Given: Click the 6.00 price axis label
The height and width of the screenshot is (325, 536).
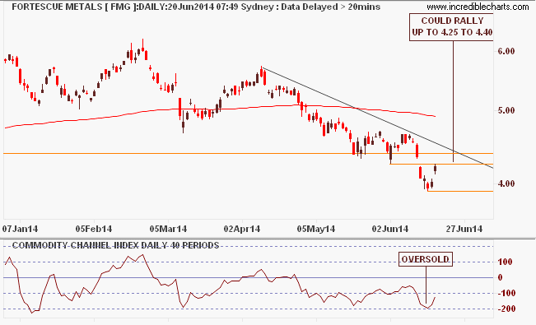Looking at the screenshot, I should tap(506, 51).
